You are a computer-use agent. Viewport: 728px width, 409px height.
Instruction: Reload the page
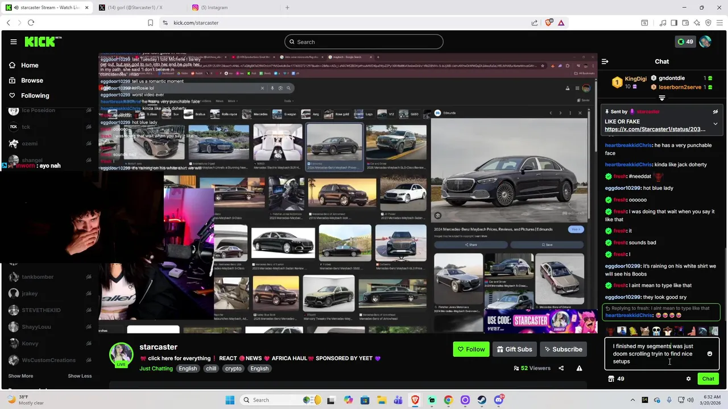31,23
